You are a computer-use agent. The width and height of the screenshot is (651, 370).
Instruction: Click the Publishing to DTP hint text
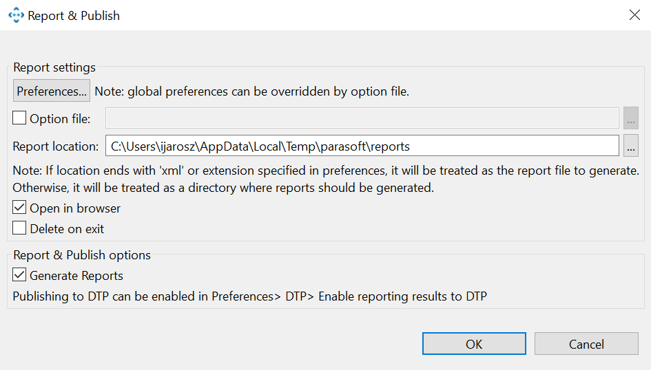[x=250, y=296]
